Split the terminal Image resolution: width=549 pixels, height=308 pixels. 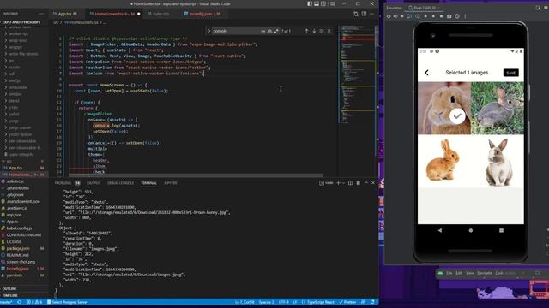click(x=351, y=183)
